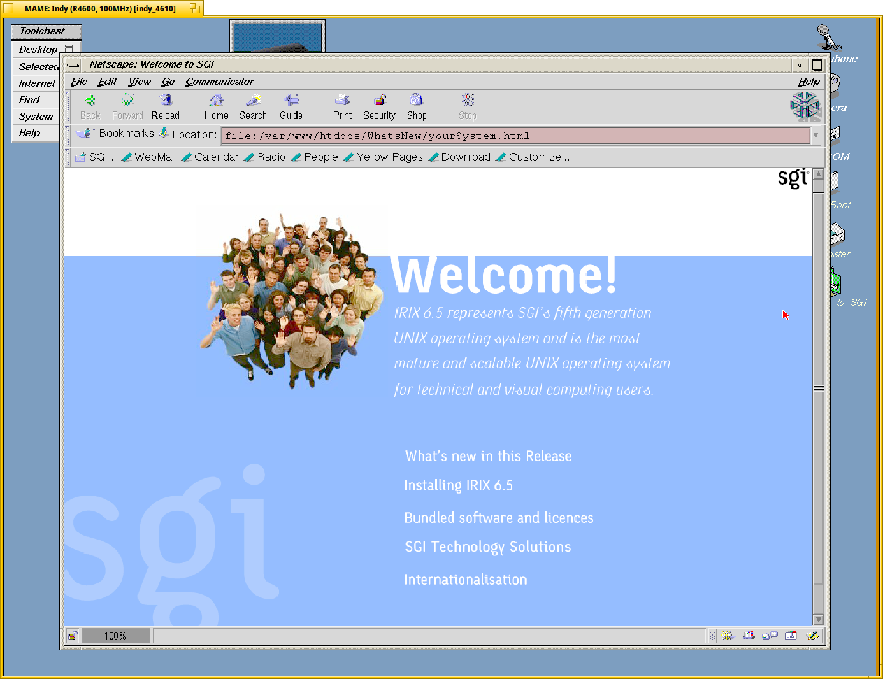The height and width of the screenshot is (679, 883).
Task: Open Composer from the component bar
Action: tap(812, 635)
